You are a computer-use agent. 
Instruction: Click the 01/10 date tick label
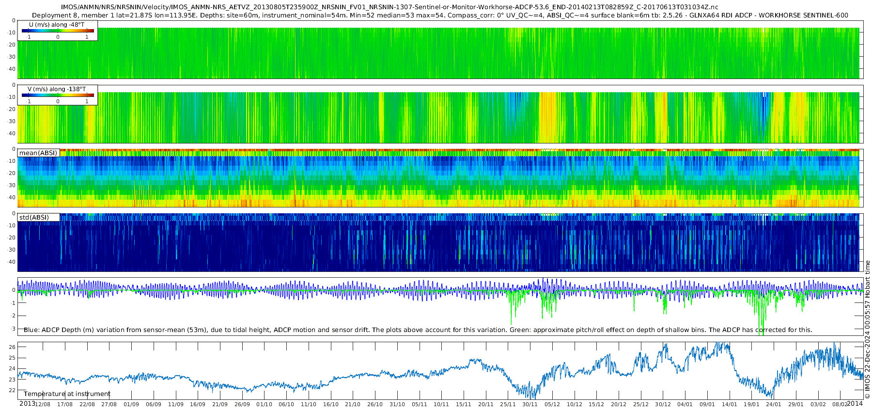click(264, 404)
